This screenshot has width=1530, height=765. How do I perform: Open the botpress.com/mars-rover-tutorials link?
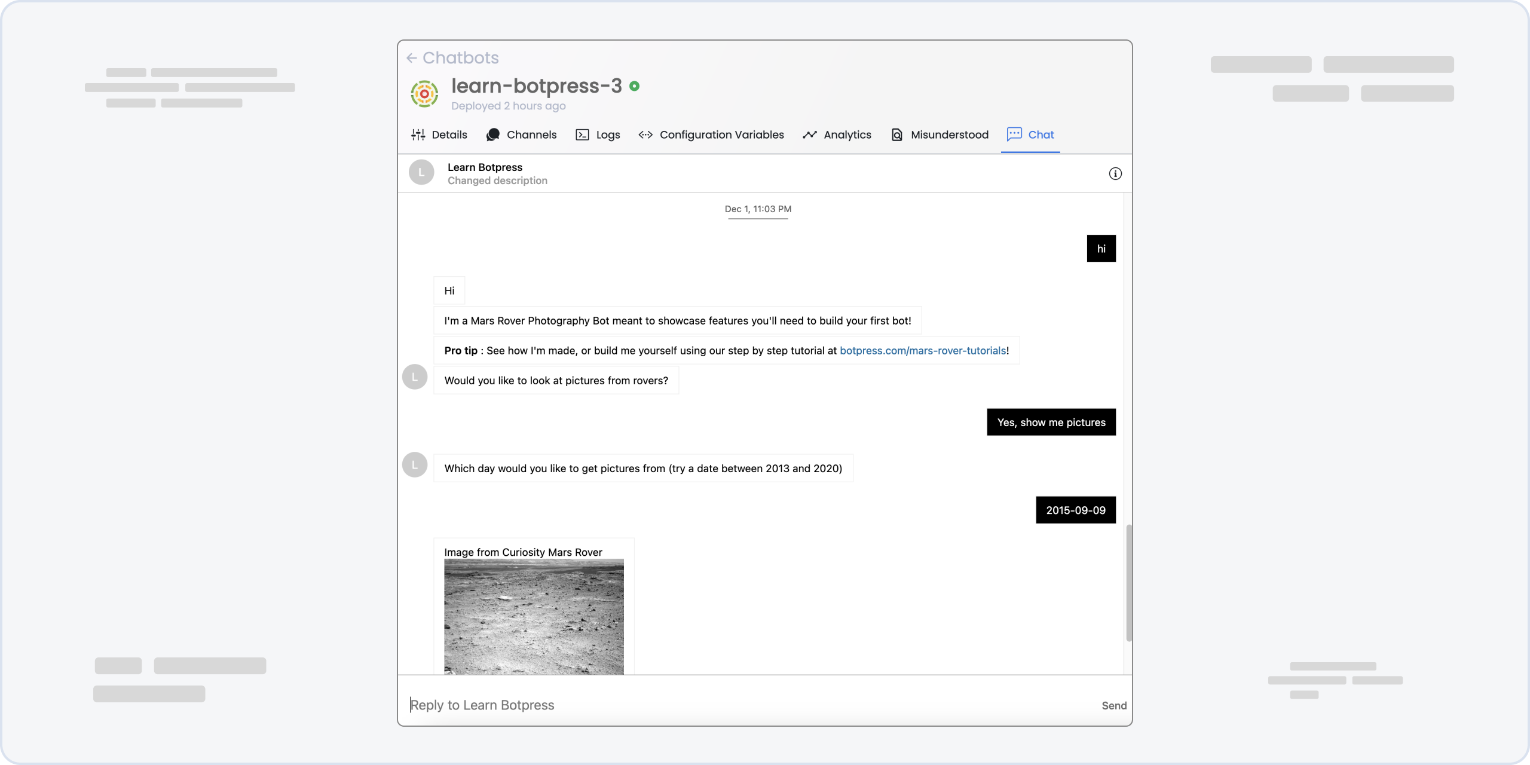click(923, 351)
